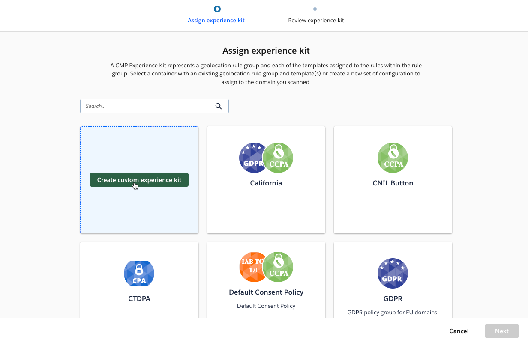This screenshot has width=528, height=343.
Task: Select the second step dot in the progress indicator
Action: (315, 9)
